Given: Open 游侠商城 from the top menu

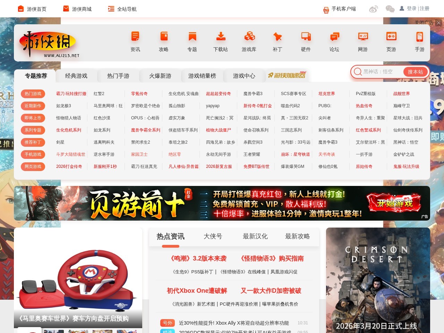Looking at the screenshot, I should pos(77,9).
